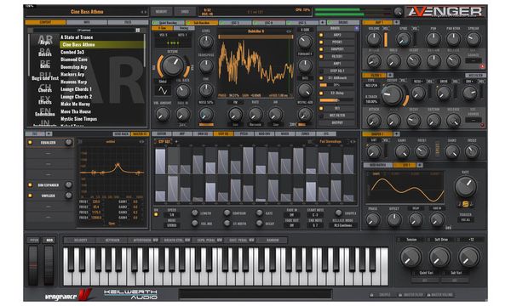Add a step sequencer with plus icon
Image resolution: width=511 pixels, height=306 pixels.
[x=176, y=142]
